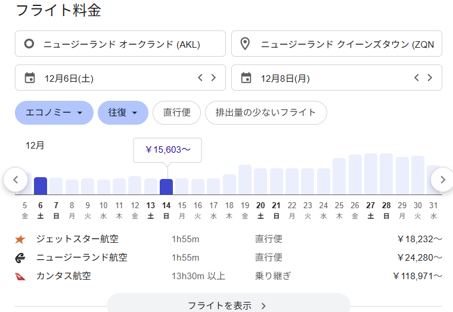Click the origin circle icon beside オークランド
The image size is (453, 312).
pos(29,44)
